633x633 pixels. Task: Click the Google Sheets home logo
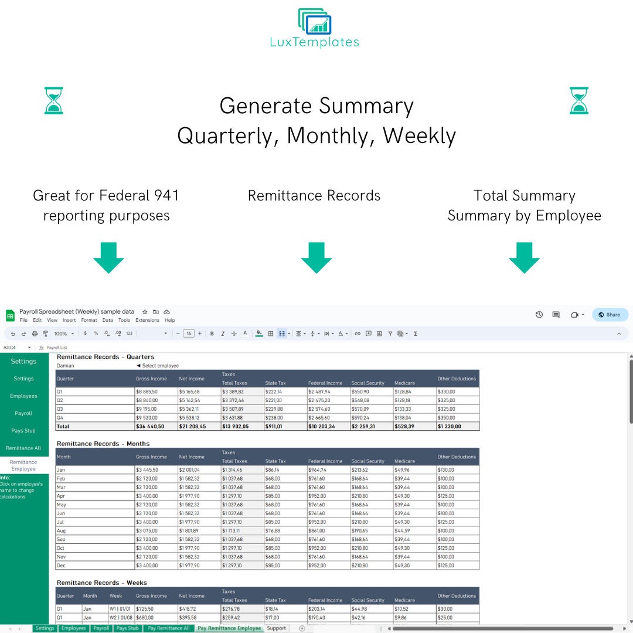[x=10, y=315]
